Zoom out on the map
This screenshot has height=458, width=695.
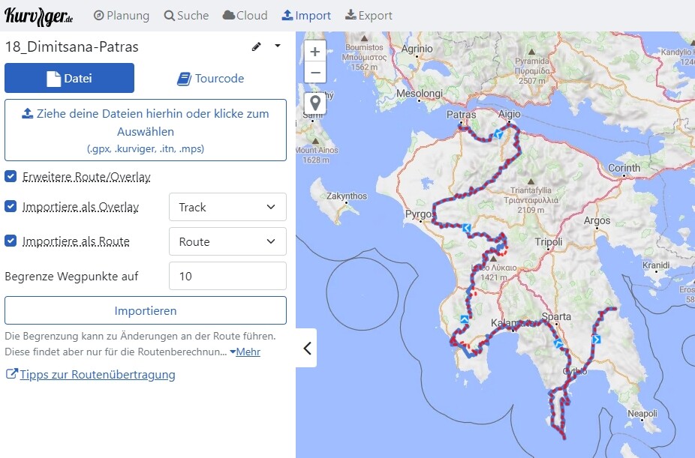(x=315, y=73)
